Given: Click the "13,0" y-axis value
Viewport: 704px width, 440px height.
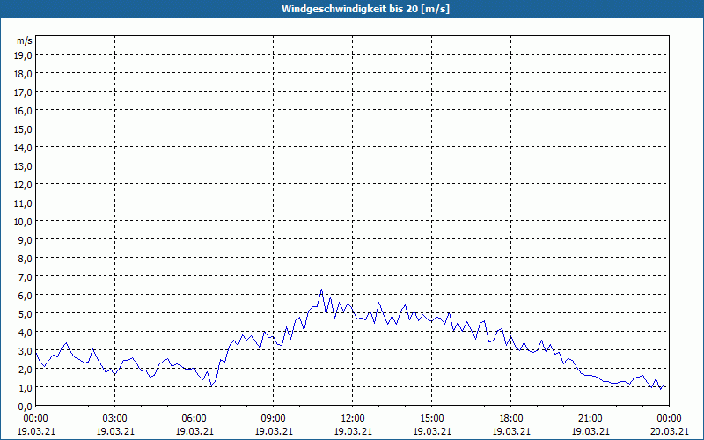Looking at the screenshot, I should tap(25, 166).
